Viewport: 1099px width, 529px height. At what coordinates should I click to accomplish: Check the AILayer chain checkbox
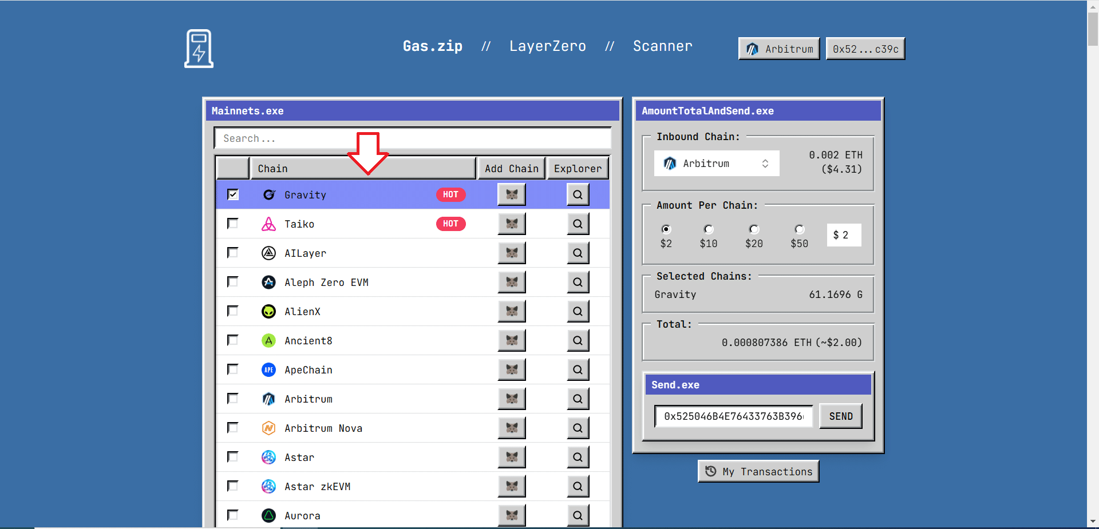(x=232, y=252)
